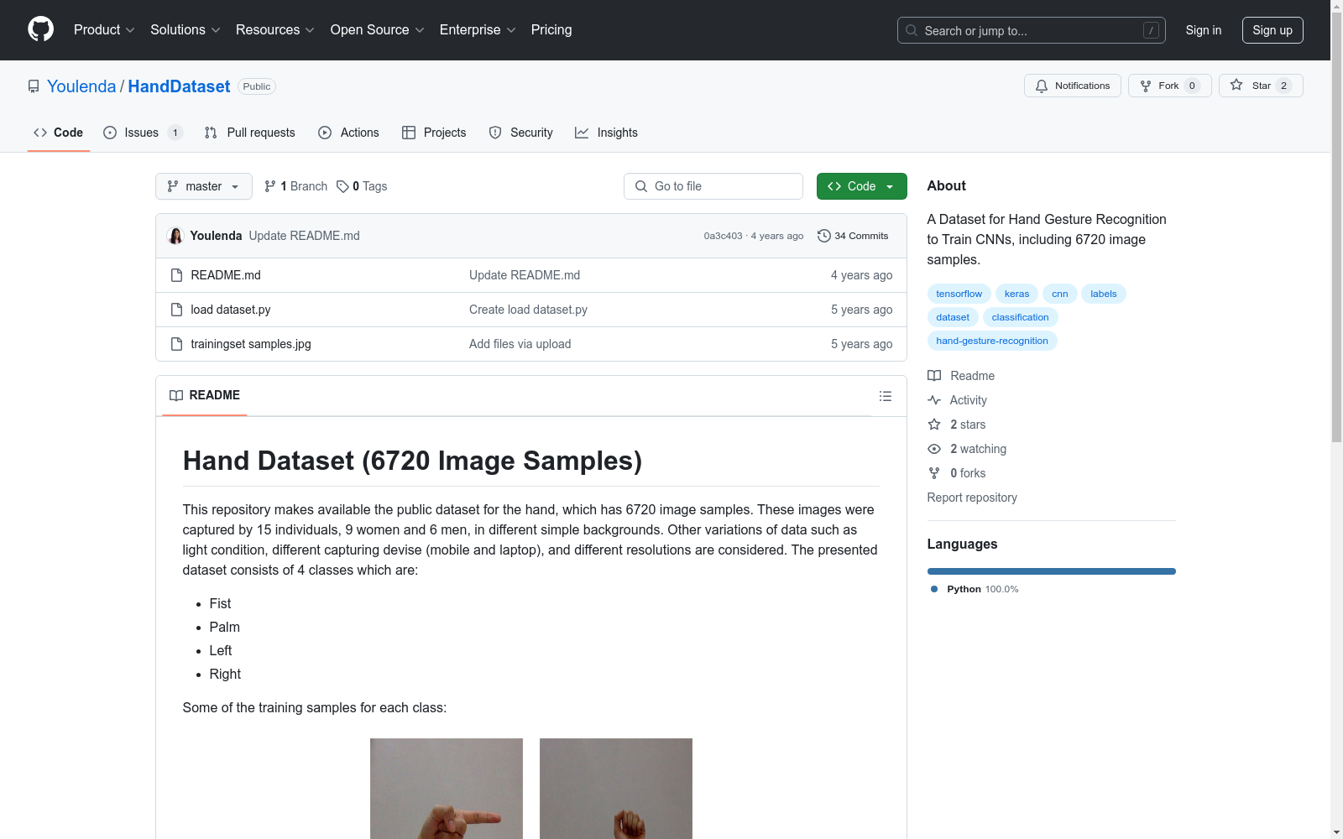Click the Sign up button
This screenshot has width=1343, height=839.
click(1272, 30)
